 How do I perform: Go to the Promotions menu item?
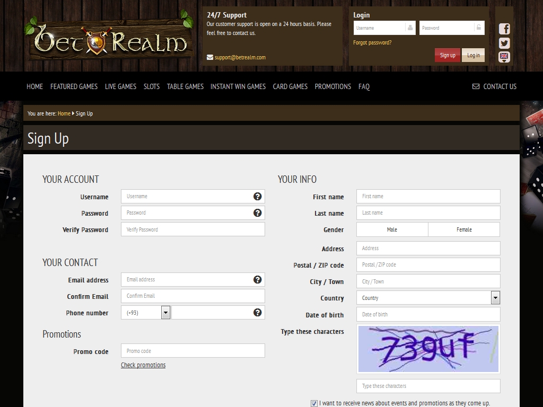click(x=332, y=86)
